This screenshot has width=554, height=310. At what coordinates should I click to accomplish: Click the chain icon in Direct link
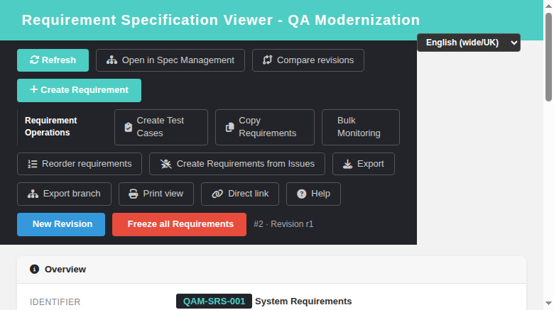click(217, 194)
